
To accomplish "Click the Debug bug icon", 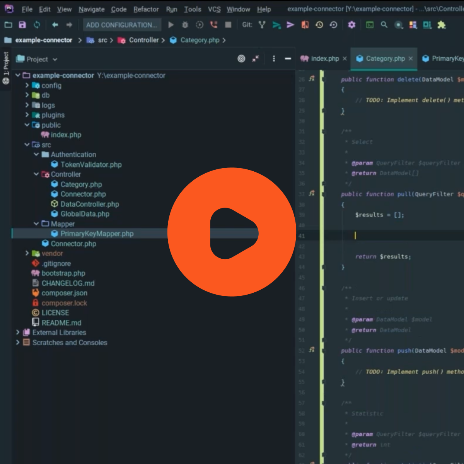I will 185,25.
